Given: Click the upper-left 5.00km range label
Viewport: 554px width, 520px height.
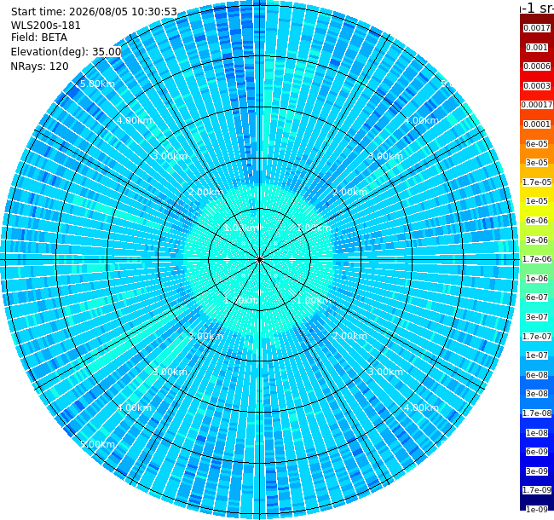Looking at the screenshot, I should coord(97,84).
